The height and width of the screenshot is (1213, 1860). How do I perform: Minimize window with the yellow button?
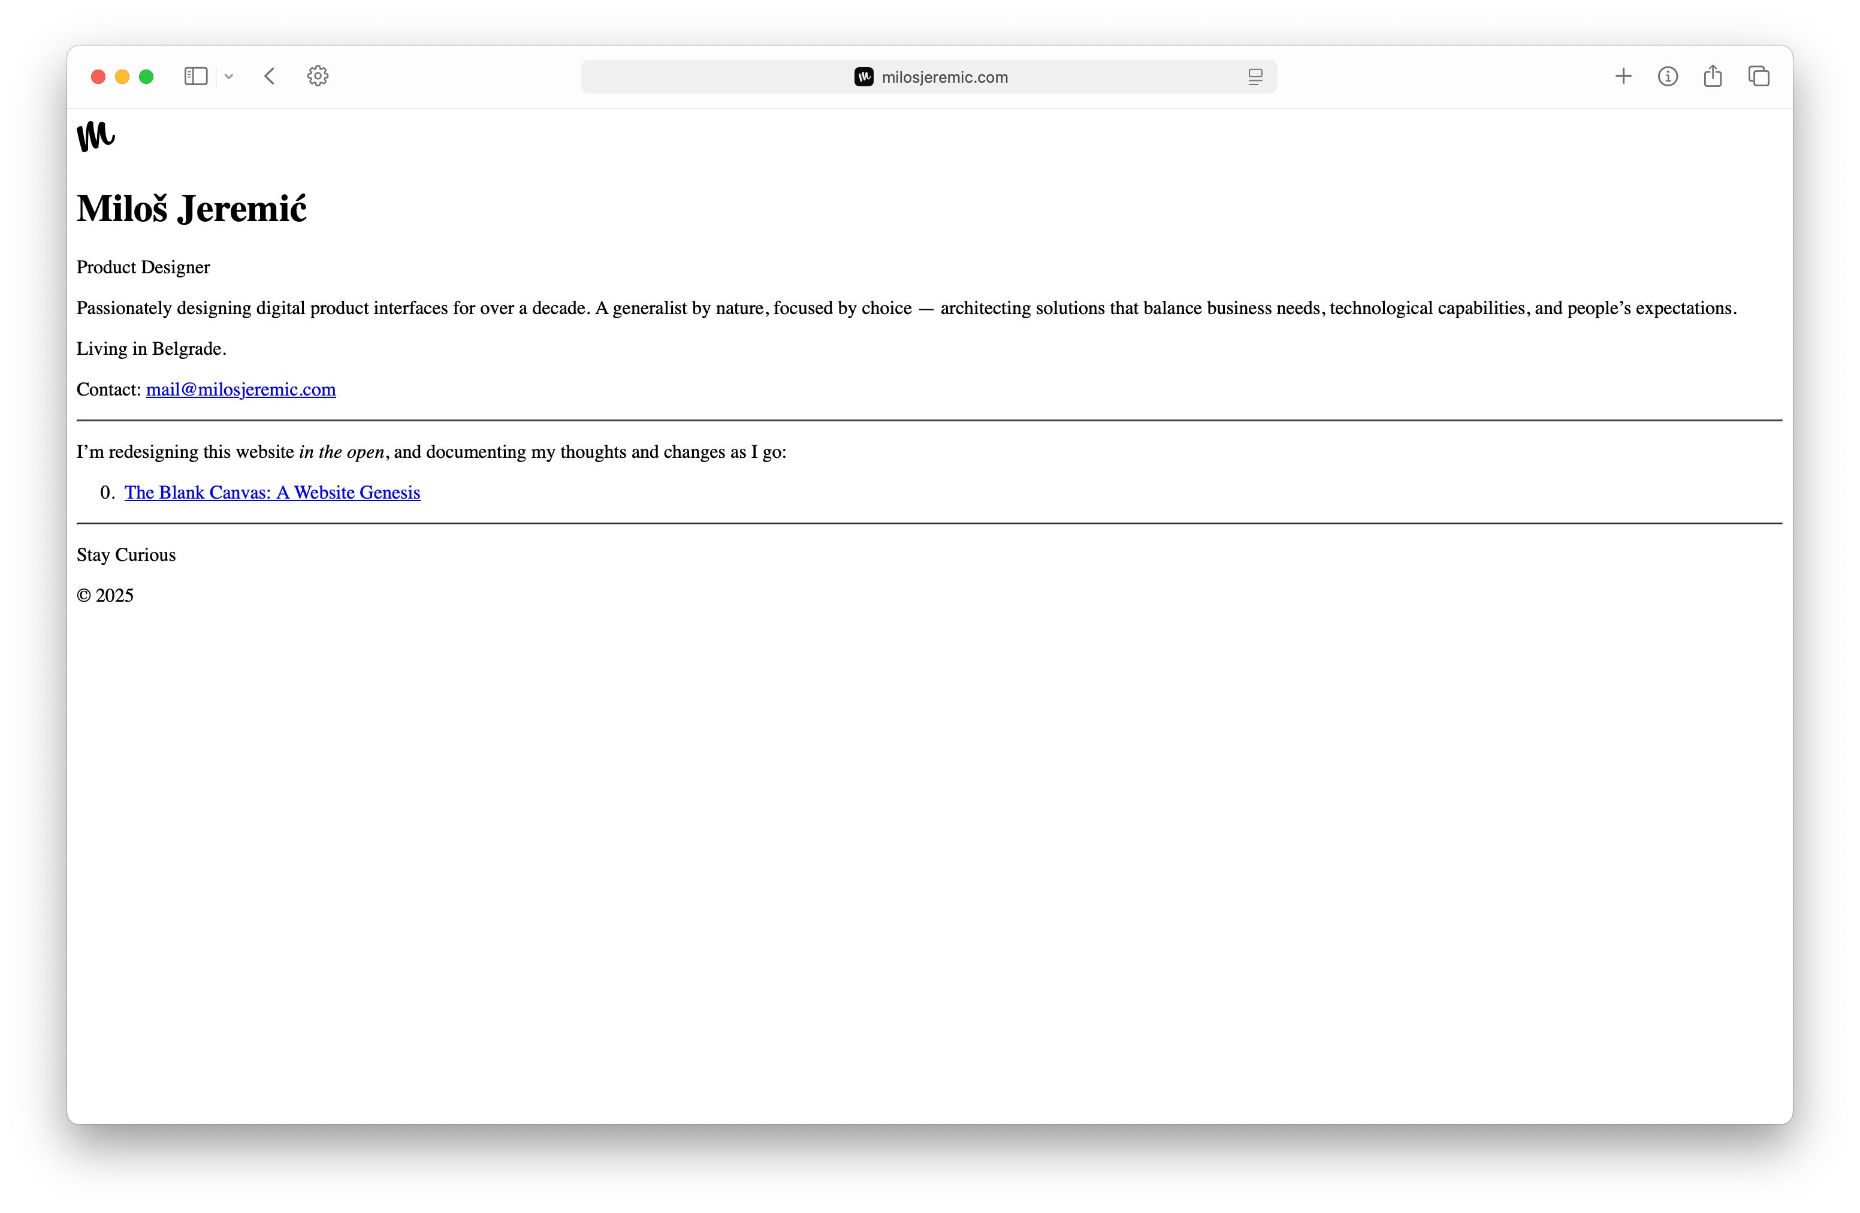[x=122, y=77]
